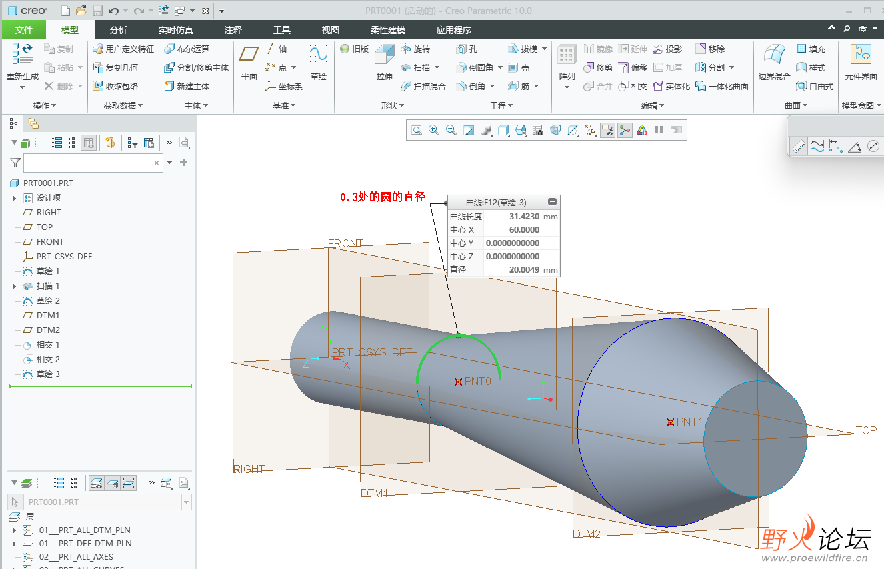The image size is (884, 569).
Task: Open the 文件 file menu
Action: [24, 30]
